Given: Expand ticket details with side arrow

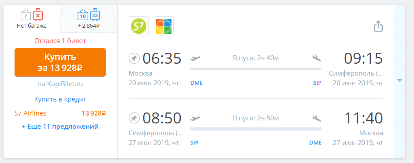Looking at the screenshot, I should (399, 80).
